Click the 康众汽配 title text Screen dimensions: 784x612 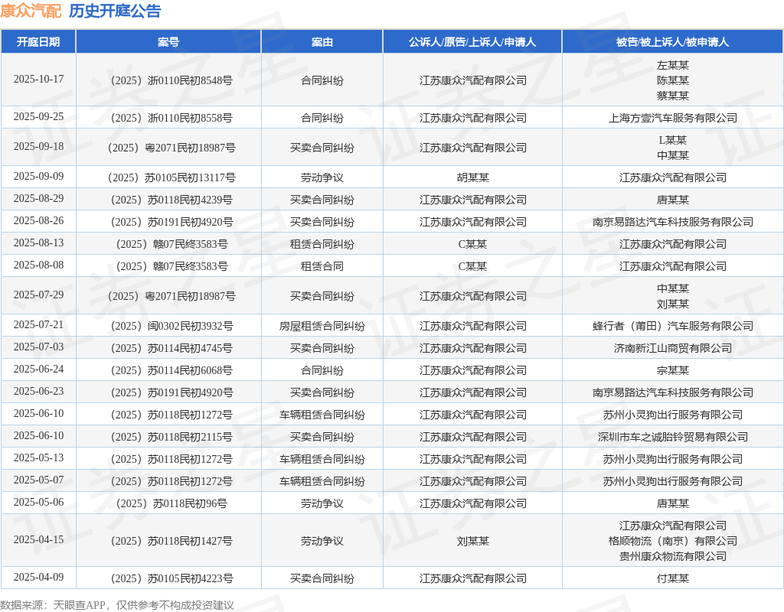[x=31, y=11]
